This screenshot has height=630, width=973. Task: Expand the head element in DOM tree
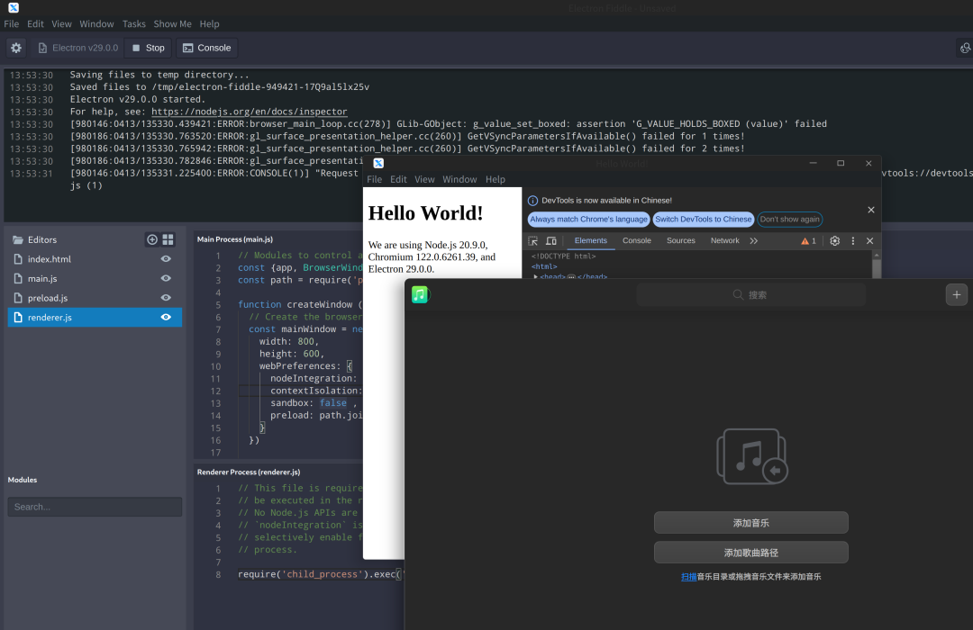535,276
